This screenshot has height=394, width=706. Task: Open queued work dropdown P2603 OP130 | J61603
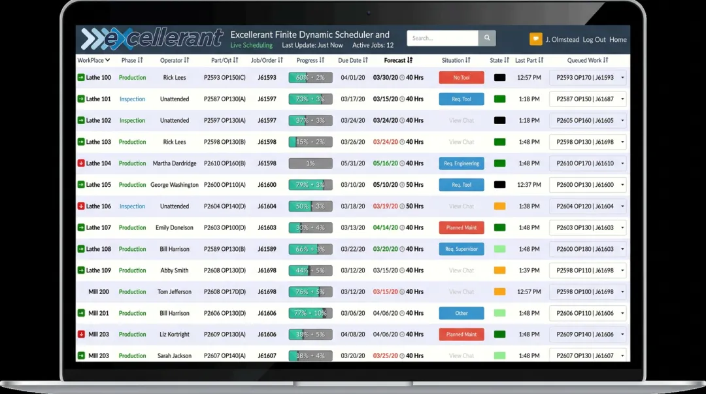point(588,227)
